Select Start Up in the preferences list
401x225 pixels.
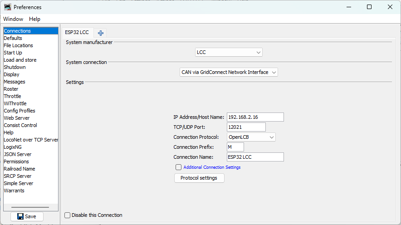(31, 53)
